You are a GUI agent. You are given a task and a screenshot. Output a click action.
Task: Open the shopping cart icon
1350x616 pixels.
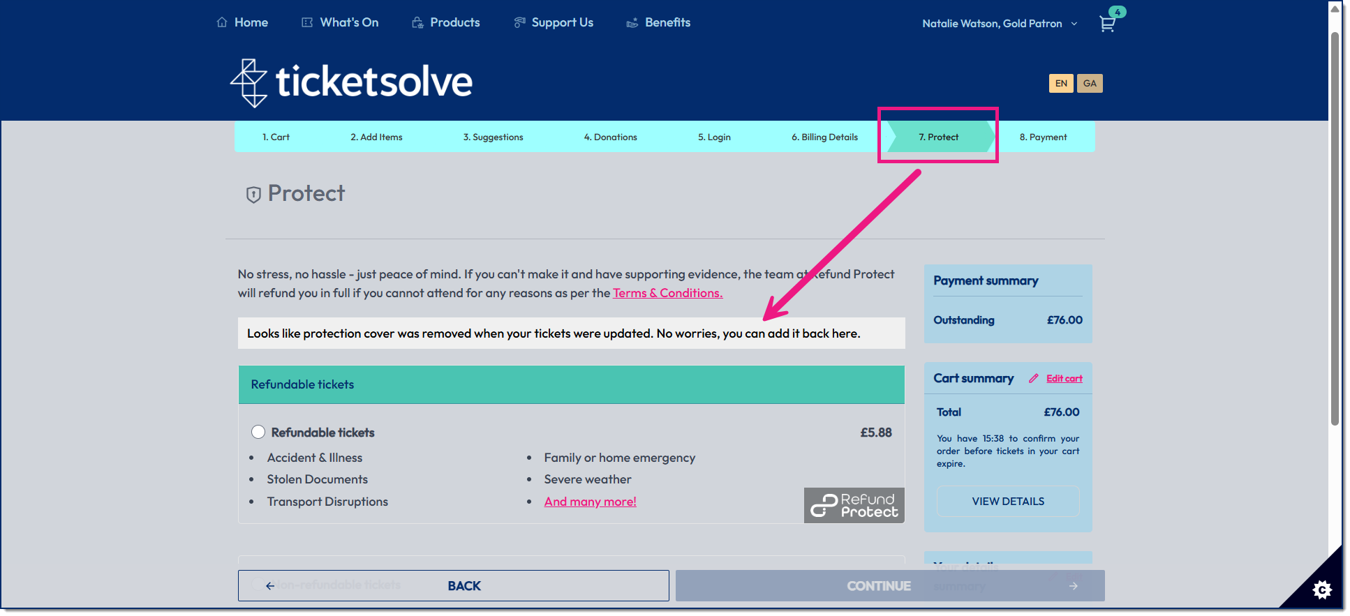coord(1107,24)
